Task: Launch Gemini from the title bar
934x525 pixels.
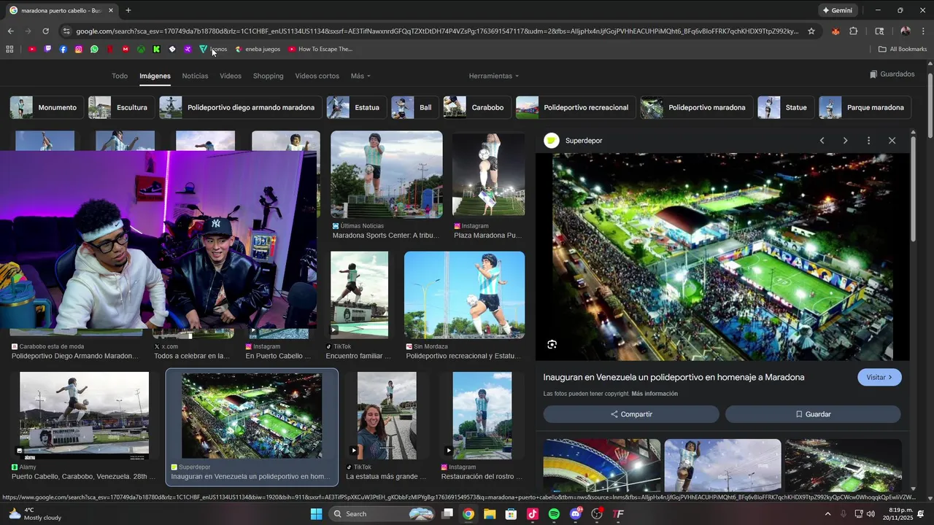Action: [837, 10]
